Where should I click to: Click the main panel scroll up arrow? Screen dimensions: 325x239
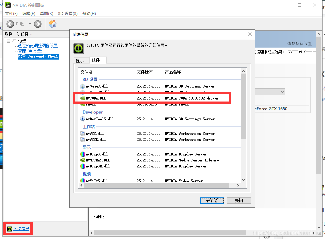coord(319,34)
